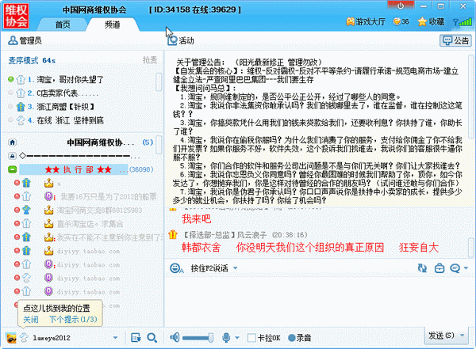This screenshot has height=349, width=476.
Task: Click the green status dot of mic user 1
Action: point(11,79)
